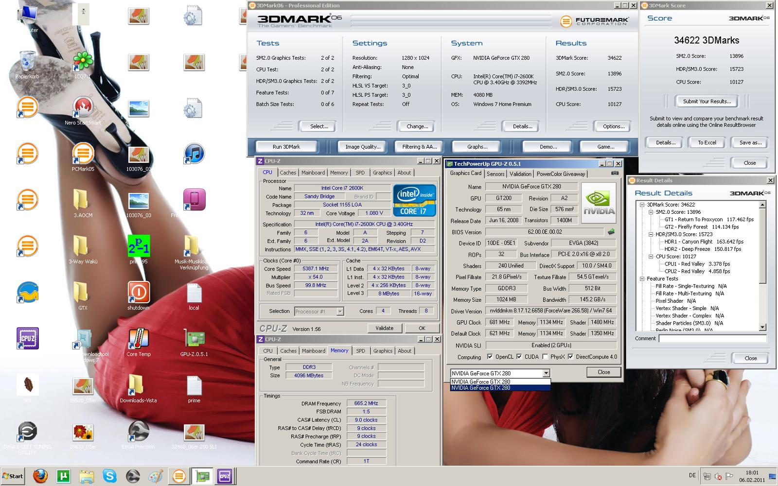Select highlighted GTX 280 entry in dropdown list
Image resolution: width=778 pixels, height=486 pixels.
[x=500, y=388]
